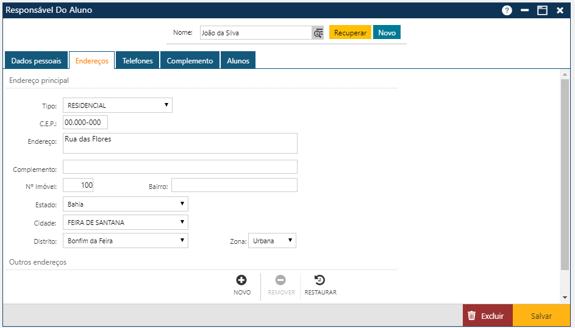
Task: Click into the Bairro input field
Action: click(234, 185)
